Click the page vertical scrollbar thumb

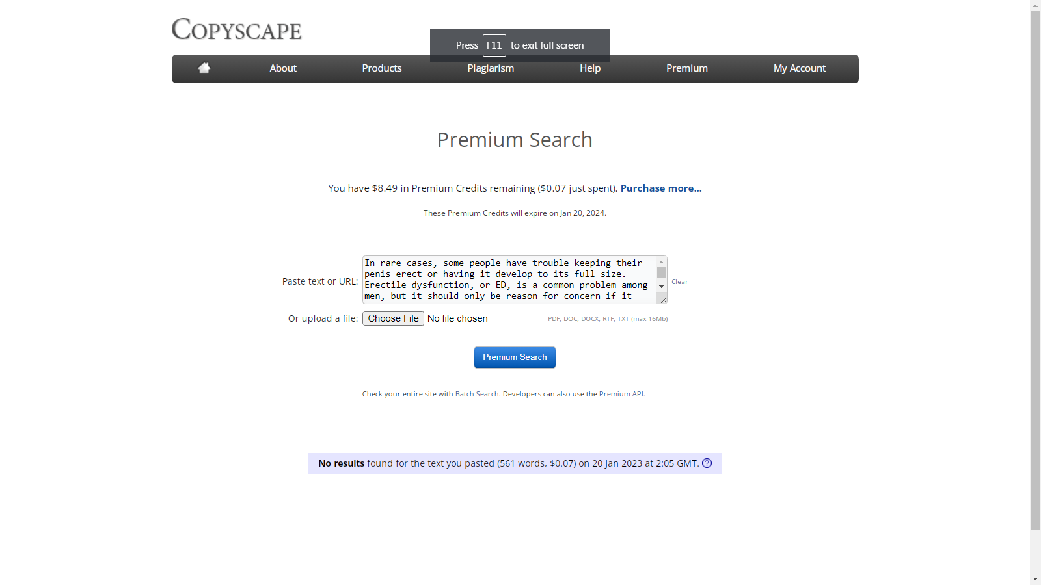point(1036,270)
